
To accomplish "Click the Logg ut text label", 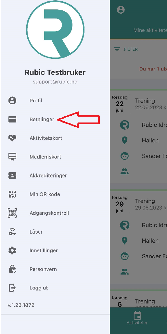I will (39, 288).
